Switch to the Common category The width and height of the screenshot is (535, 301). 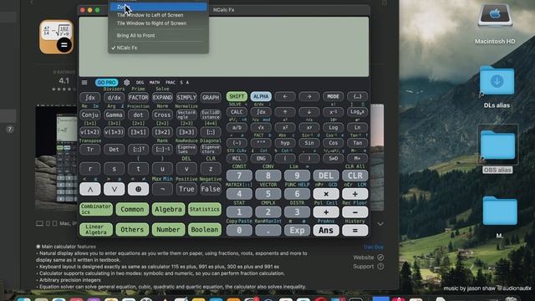click(132, 209)
